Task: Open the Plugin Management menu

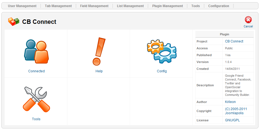Action: click(x=168, y=6)
